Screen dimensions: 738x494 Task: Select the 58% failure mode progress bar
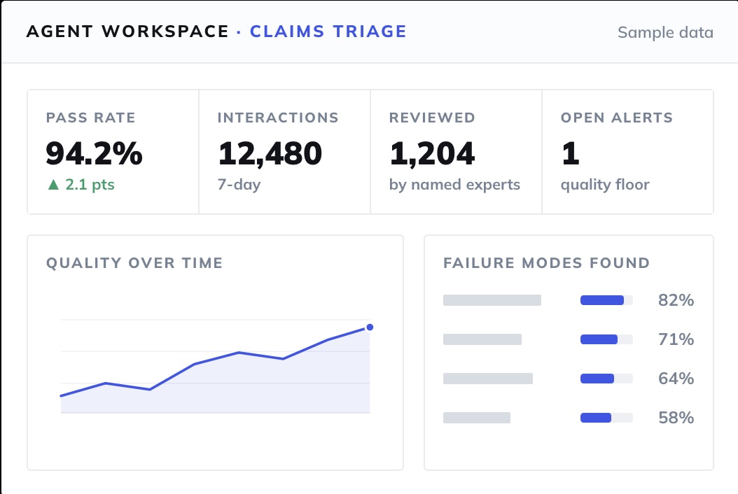tap(606, 417)
